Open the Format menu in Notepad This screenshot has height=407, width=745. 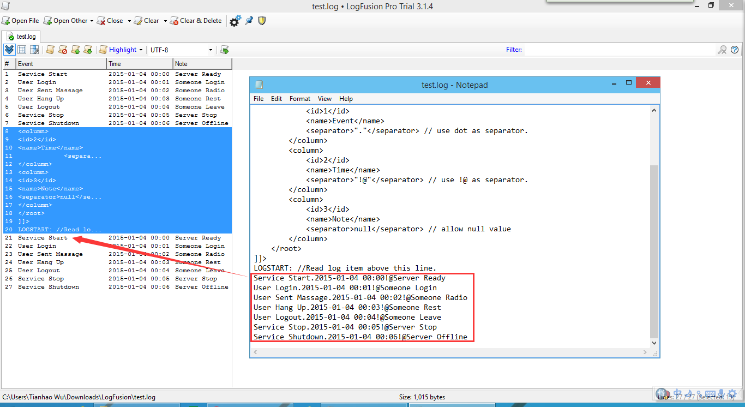(300, 99)
